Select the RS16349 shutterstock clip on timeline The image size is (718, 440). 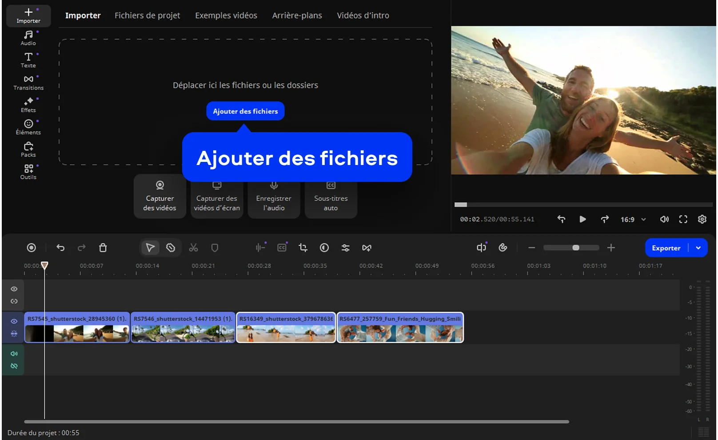(286, 328)
